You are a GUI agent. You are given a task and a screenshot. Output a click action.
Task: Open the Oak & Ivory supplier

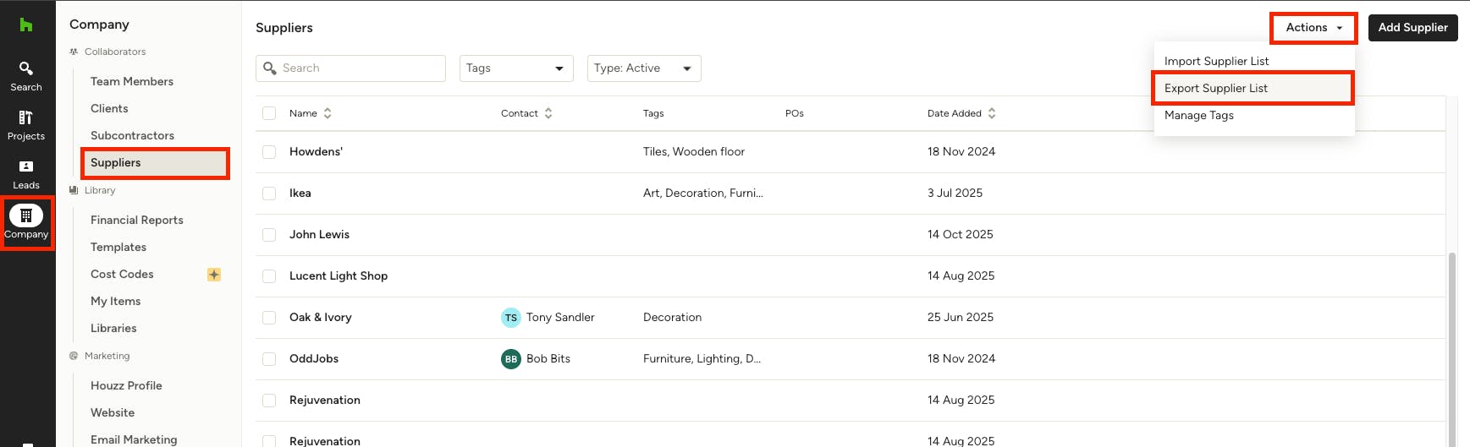pyautogui.click(x=321, y=318)
